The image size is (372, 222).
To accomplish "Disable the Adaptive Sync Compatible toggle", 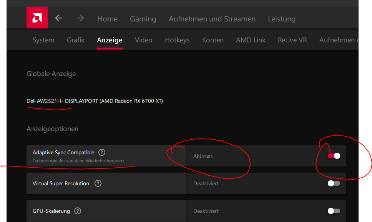I will click(334, 156).
